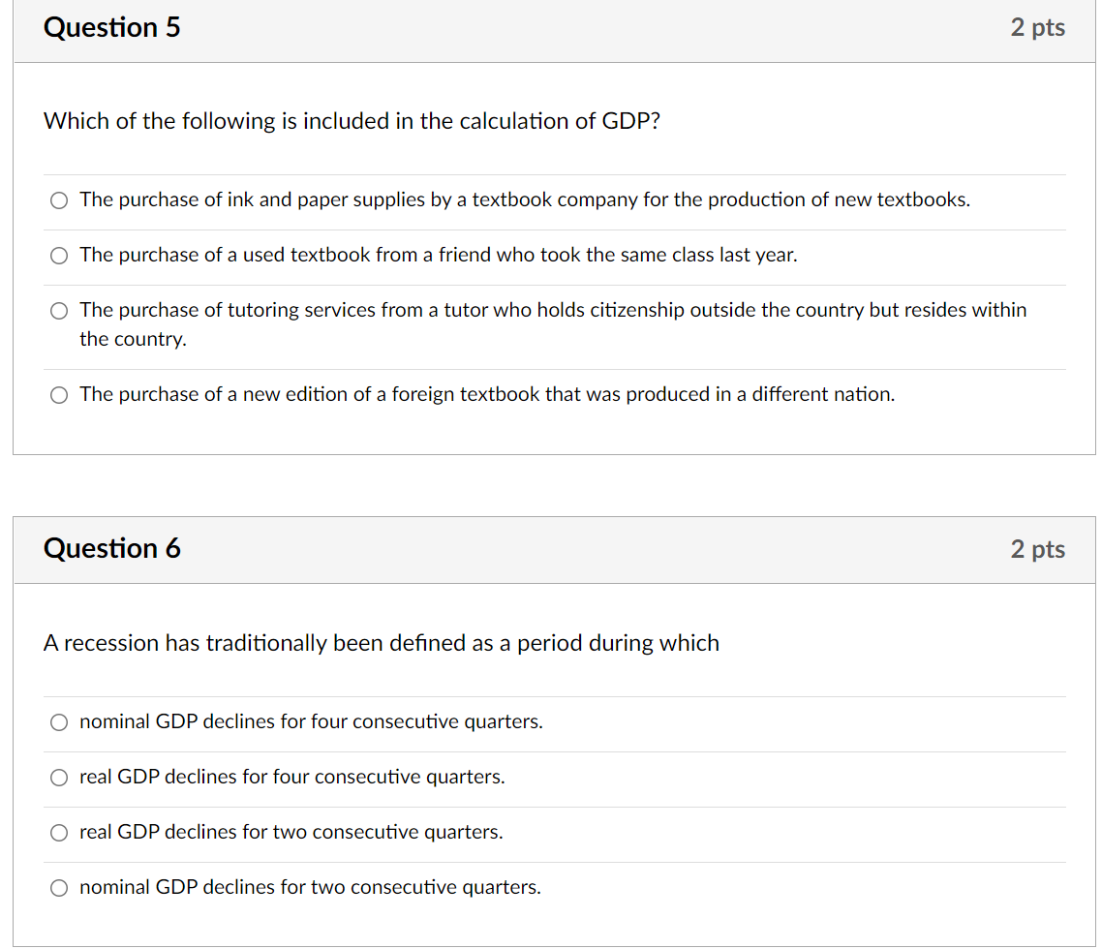Viewport: 1102px width, 949px height.
Task: Select the foreign textbook edition answer option
Action: pyautogui.click(x=58, y=394)
